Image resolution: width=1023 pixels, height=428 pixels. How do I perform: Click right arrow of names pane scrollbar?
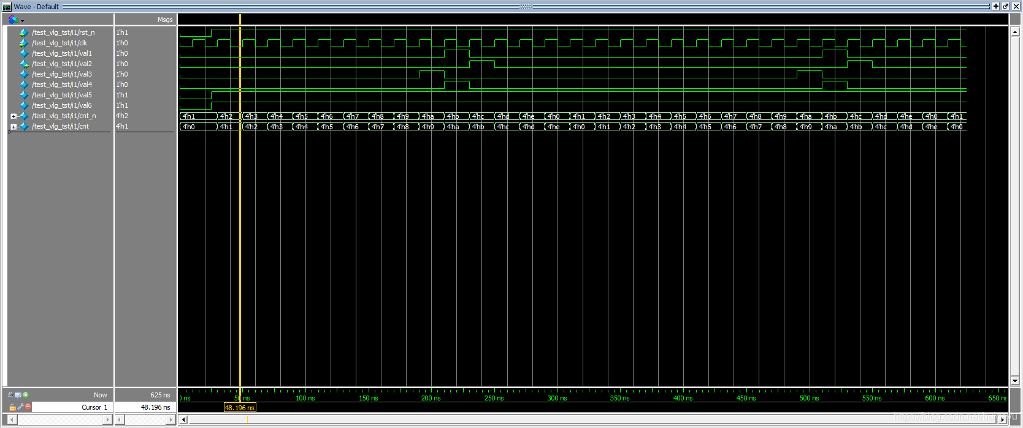click(108, 419)
